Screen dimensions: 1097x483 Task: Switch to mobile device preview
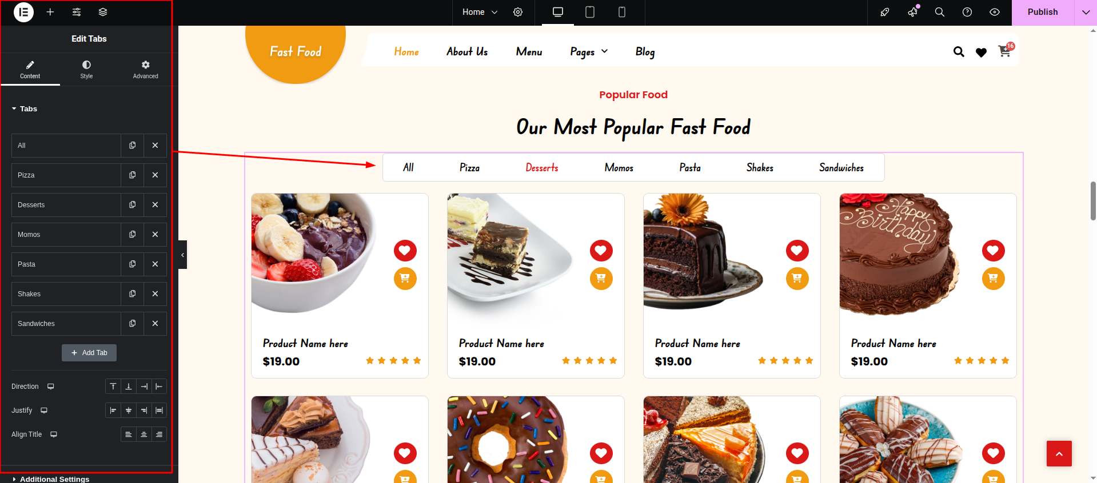pyautogui.click(x=622, y=12)
